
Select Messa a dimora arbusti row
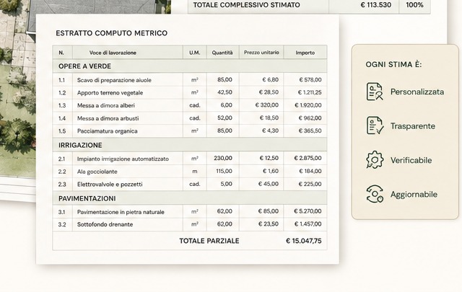point(190,118)
